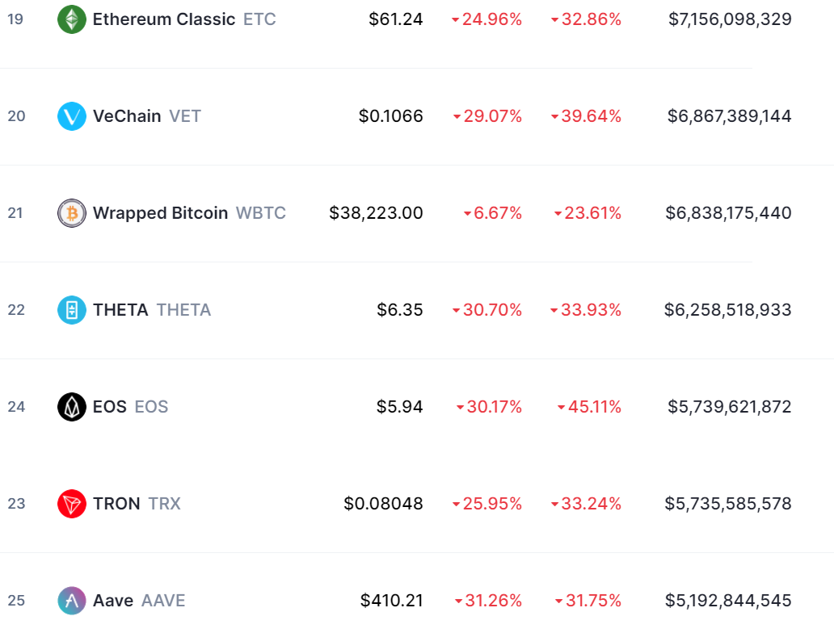Open the TRON coin name link
Image resolution: width=834 pixels, height=633 pixels.
pyautogui.click(x=116, y=504)
